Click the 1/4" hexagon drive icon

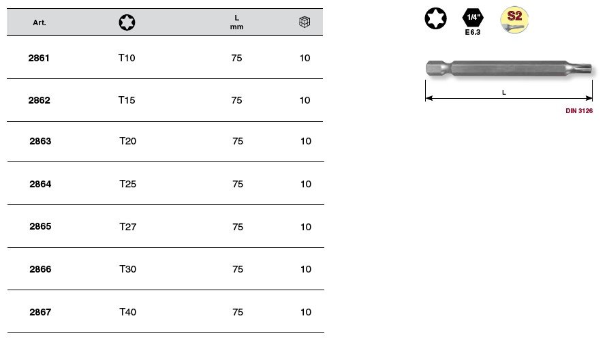[x=473, y=18]
